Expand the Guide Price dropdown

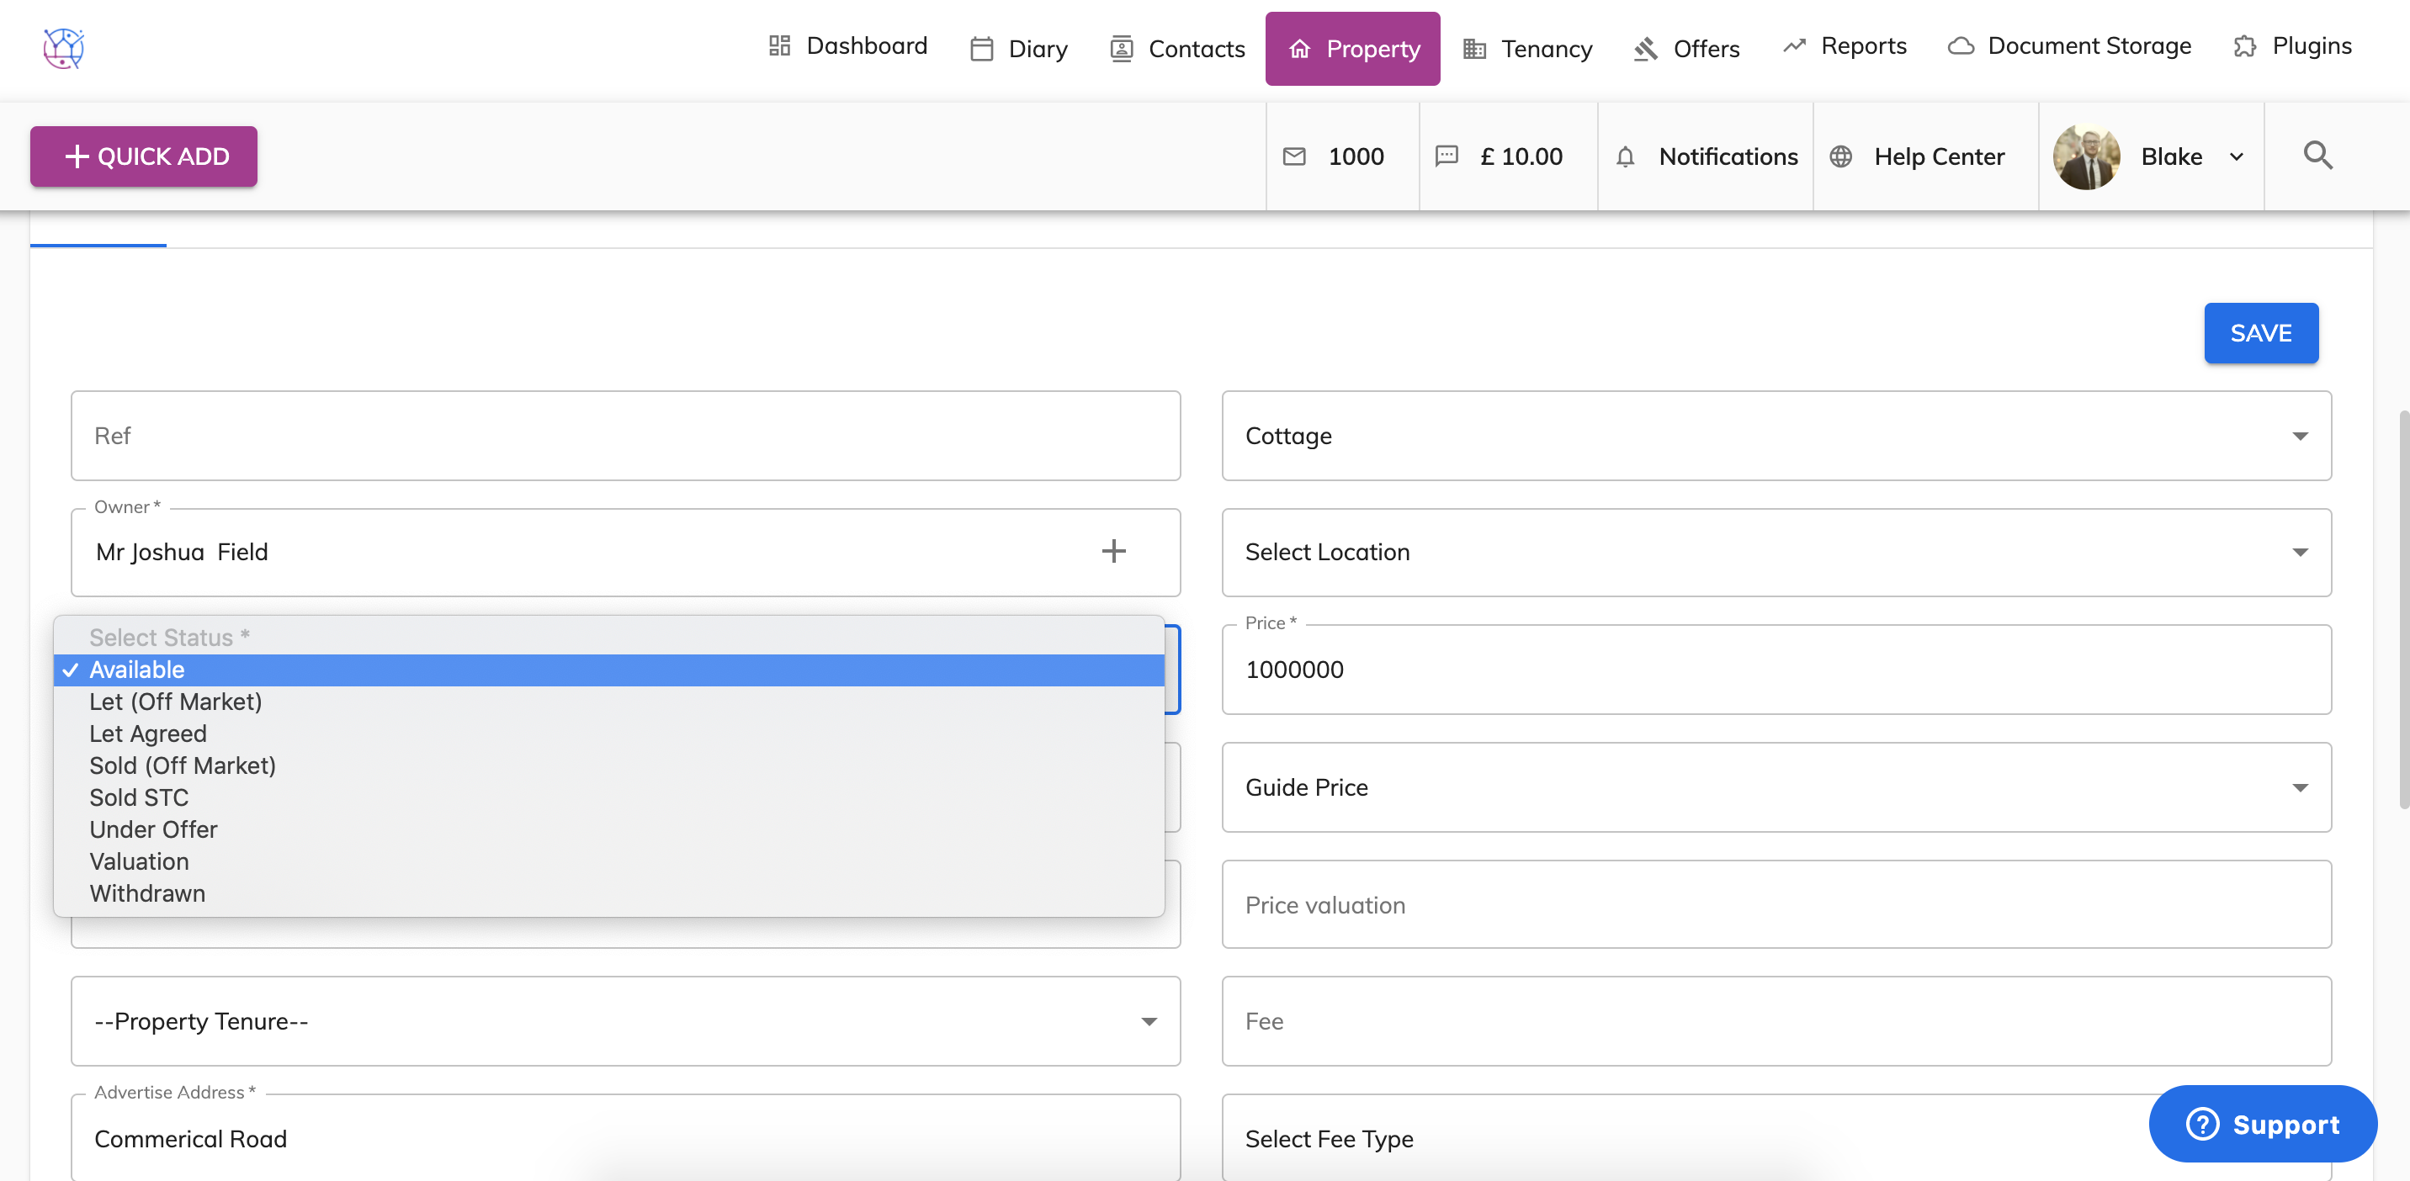click(1776, 787)
